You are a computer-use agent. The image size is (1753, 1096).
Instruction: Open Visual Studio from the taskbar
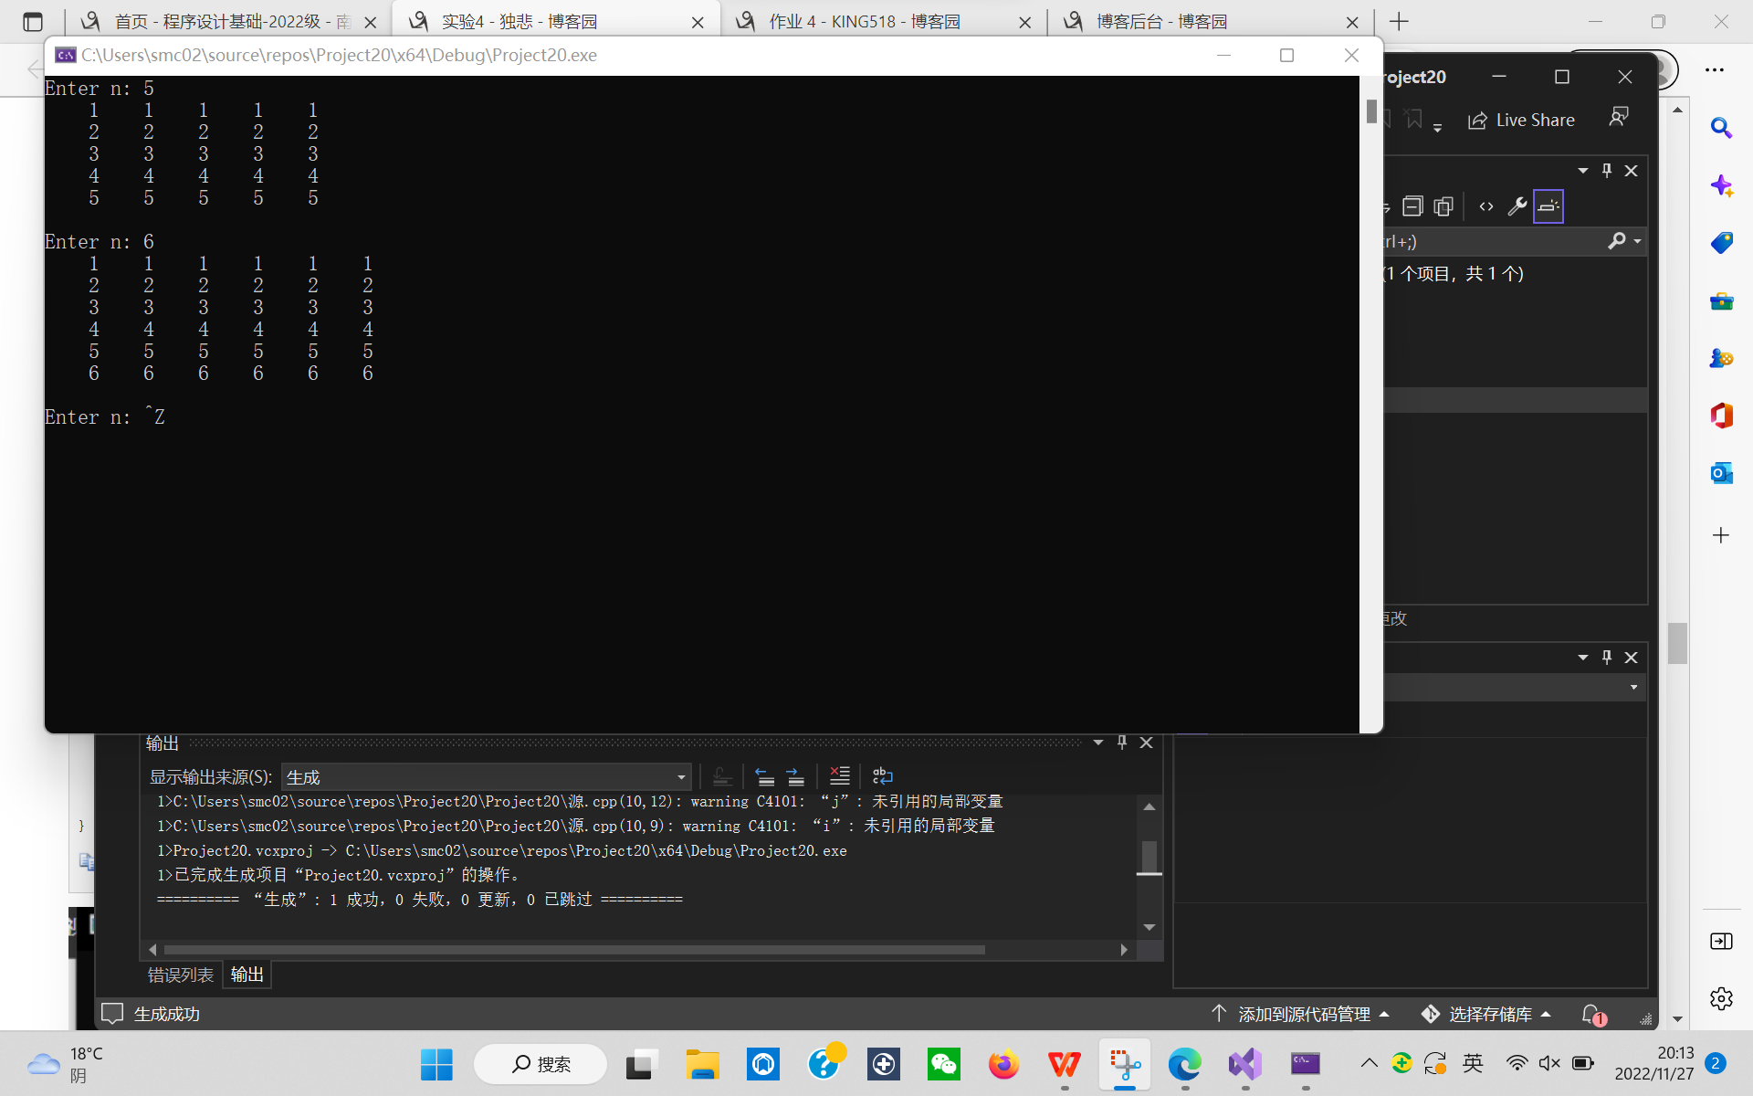[1244, 1064]
